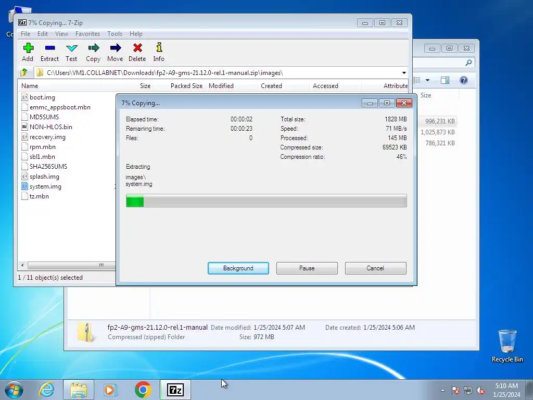Select the boot.img file

coord(42,97)
